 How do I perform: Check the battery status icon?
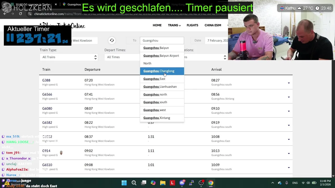(314, 183)
